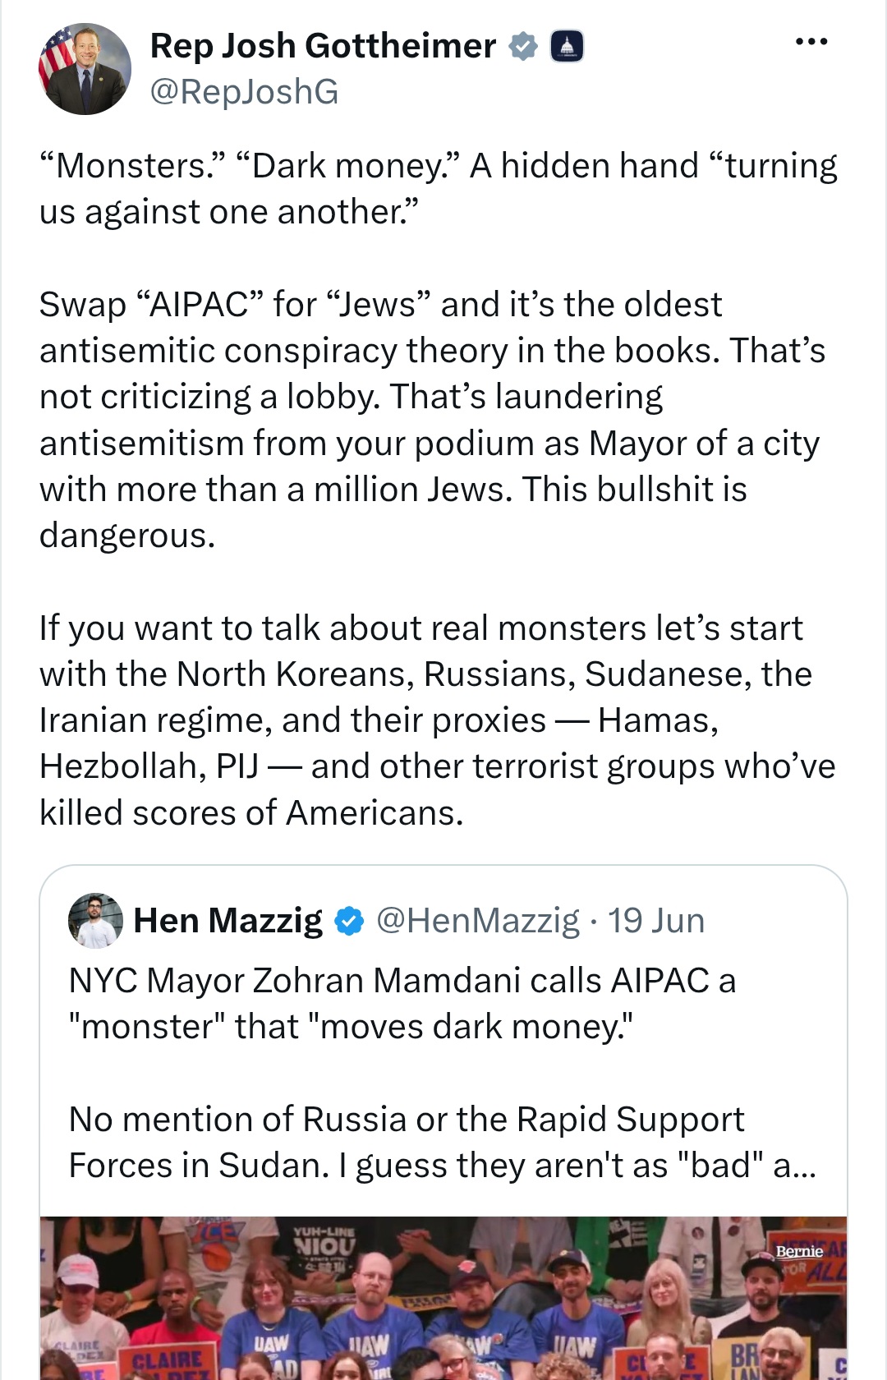Tap Hen Mazzig's blue verified checkmark
The width and height of the screenshot is (887, 1380).
[x=350, y=922]
